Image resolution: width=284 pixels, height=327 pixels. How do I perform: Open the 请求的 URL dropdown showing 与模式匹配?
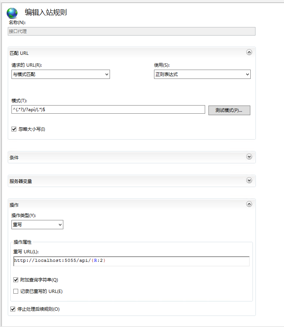[61, 74]
